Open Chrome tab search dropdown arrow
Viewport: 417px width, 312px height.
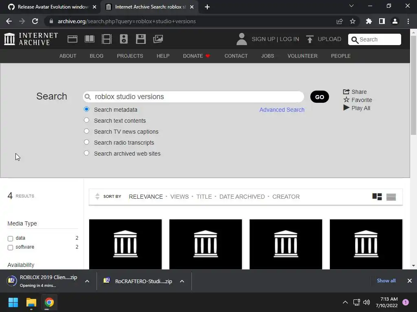tap(351, 6)
